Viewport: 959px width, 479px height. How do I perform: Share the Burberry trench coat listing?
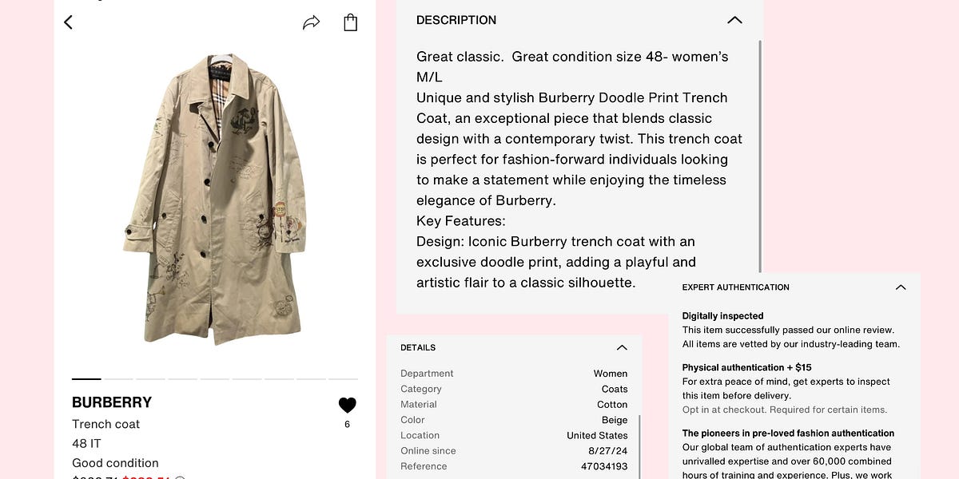(x=312, y=22)
